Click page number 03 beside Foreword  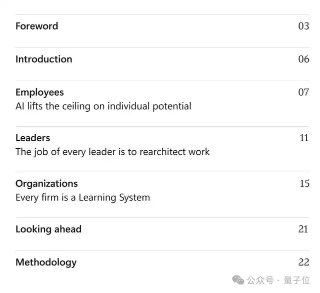(303, 26)
